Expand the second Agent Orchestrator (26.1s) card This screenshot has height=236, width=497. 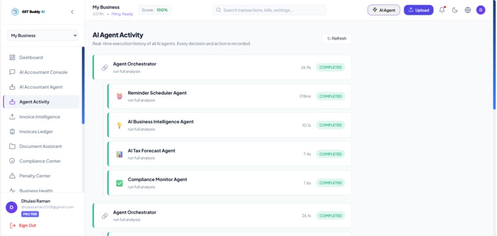223,216
